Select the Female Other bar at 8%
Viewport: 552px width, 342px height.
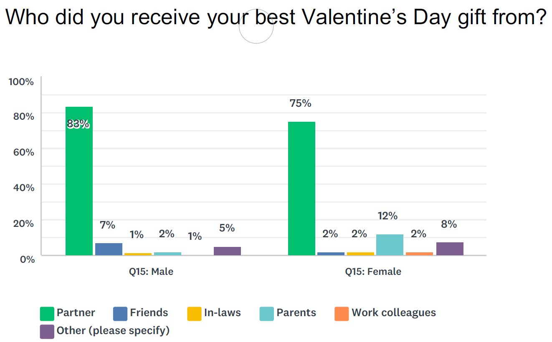click(x=450, y=249)
